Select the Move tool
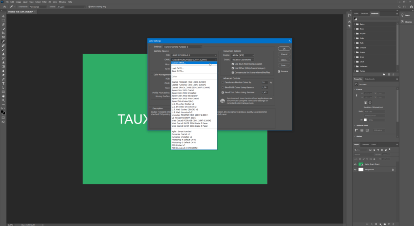The height and width of the screenshot is (226, 414). coord(3,16)
